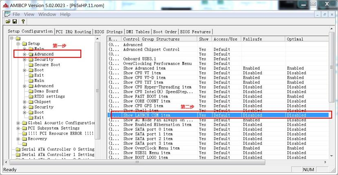
Task: Click the Open ROM file toolbar icon
Action: click(x=8, y=21)
